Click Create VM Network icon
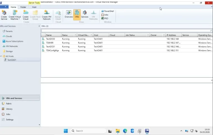This screenshot has height=135, width=213. 47,15
